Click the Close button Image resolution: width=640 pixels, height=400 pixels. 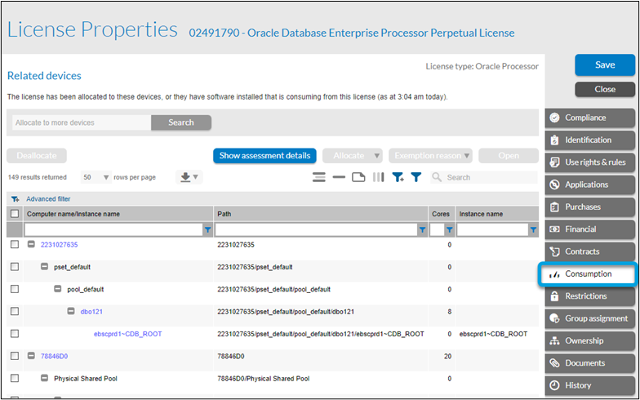pyautogui.click(x=605, y=90)
